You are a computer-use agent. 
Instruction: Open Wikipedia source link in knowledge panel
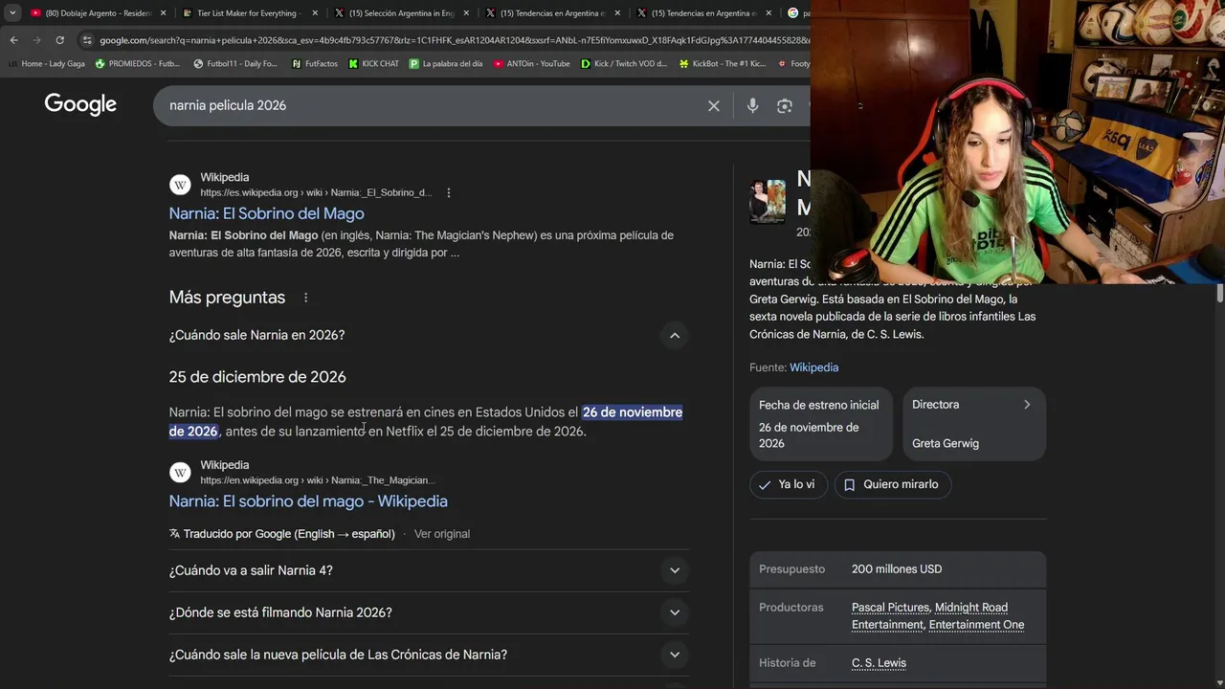tap(813, 367)
